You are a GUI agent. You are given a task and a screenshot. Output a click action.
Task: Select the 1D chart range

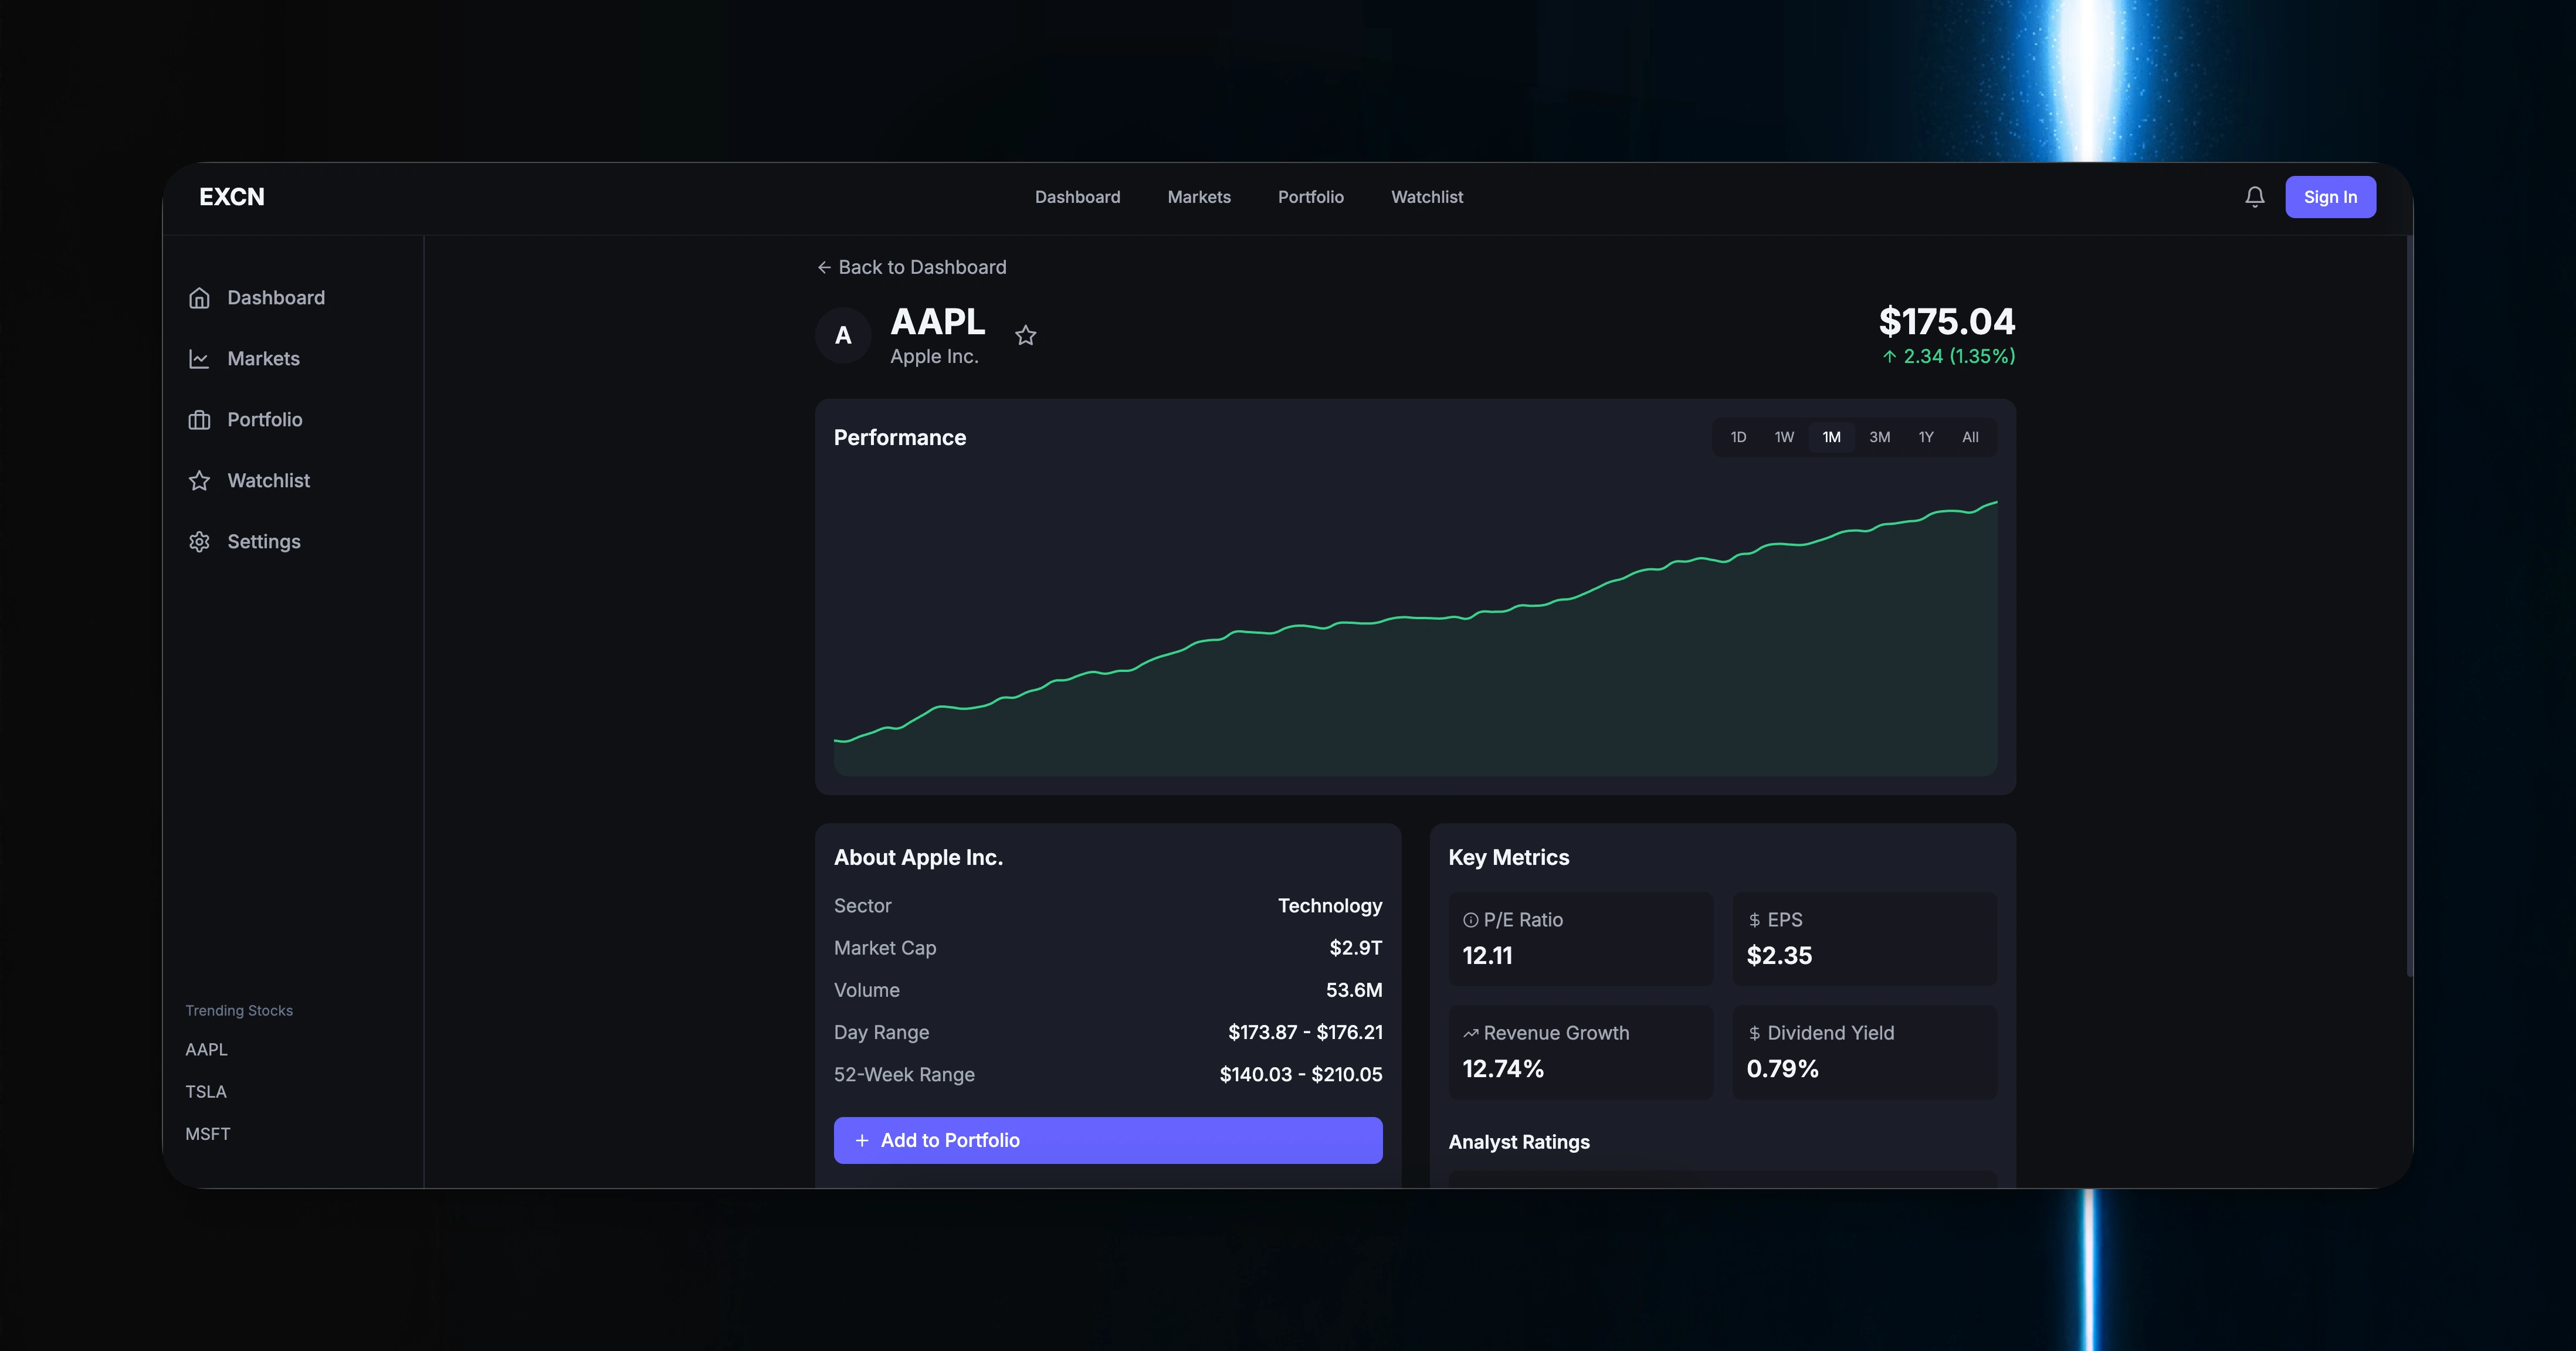point(1738,437)
